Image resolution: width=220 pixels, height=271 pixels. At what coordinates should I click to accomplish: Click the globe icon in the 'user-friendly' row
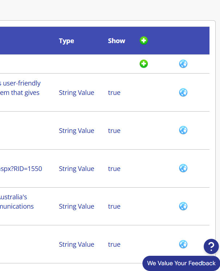tap(183, 92)
